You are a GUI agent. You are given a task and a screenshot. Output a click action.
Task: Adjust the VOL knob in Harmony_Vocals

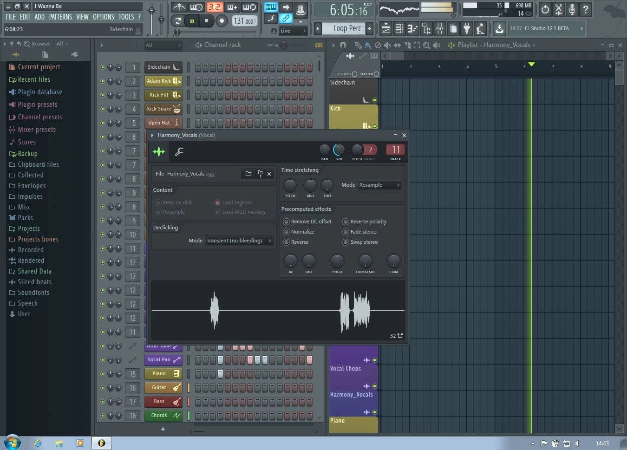tap(340, 150)
